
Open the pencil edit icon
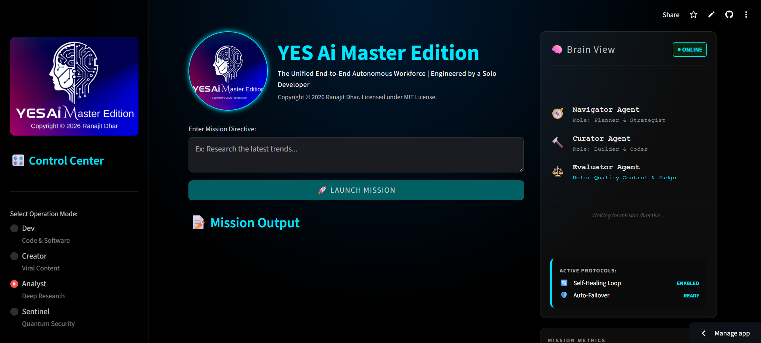click(711, 15)
